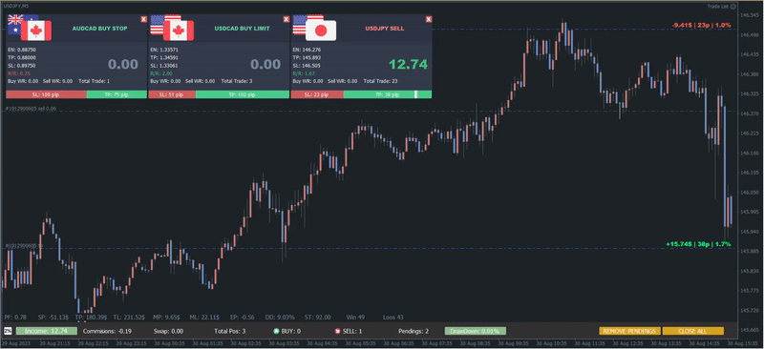Screen dimensions: 764x349
Task: Click Commisions: -0.19 status entry
Action: tap(107, 332)
